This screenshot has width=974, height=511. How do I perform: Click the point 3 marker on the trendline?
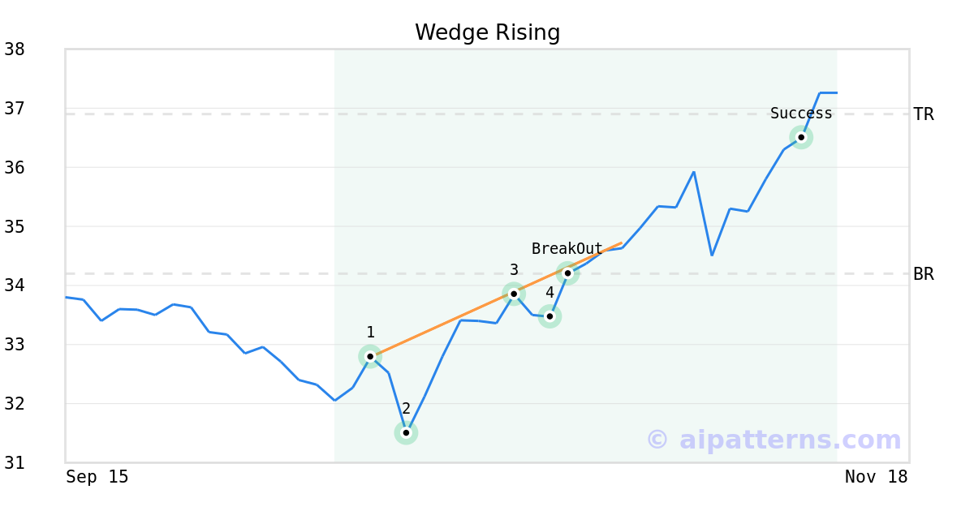click(514, 294)
